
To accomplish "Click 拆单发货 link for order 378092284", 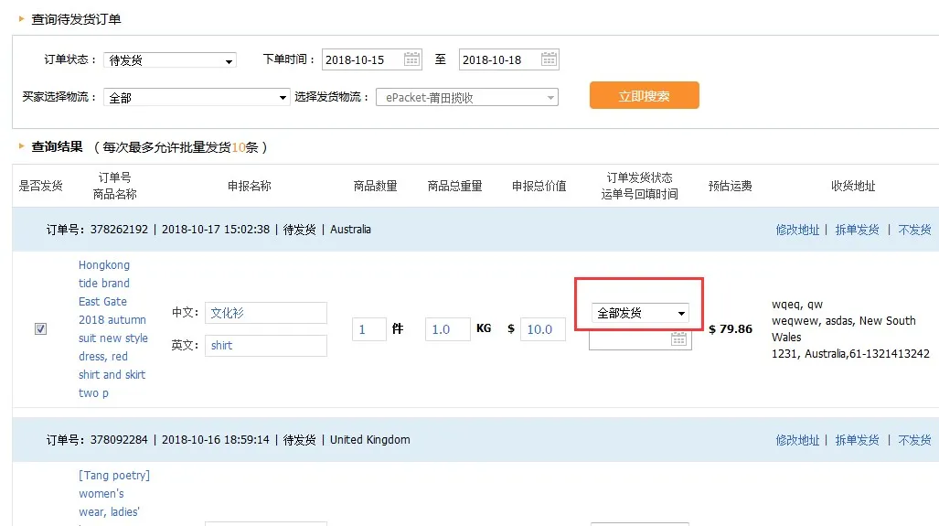I will point(857,440).
